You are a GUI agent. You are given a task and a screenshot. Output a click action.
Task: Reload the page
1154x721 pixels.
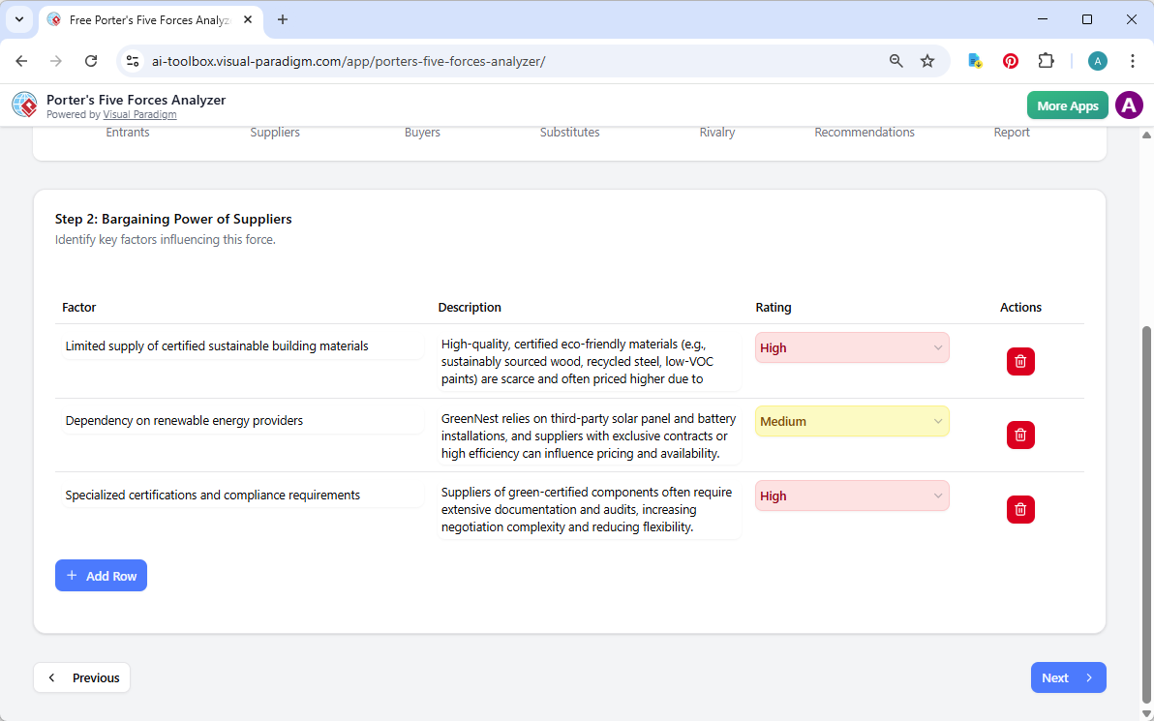click(91, 60)
